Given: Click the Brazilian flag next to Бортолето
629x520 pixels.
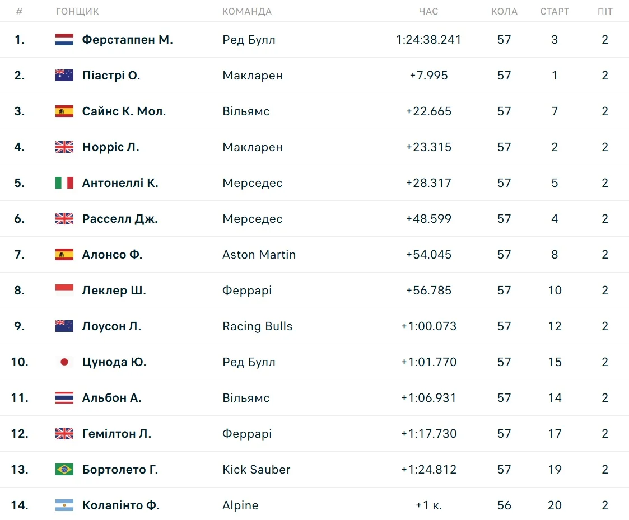Looking at the screenshot, I should point(64,470).
